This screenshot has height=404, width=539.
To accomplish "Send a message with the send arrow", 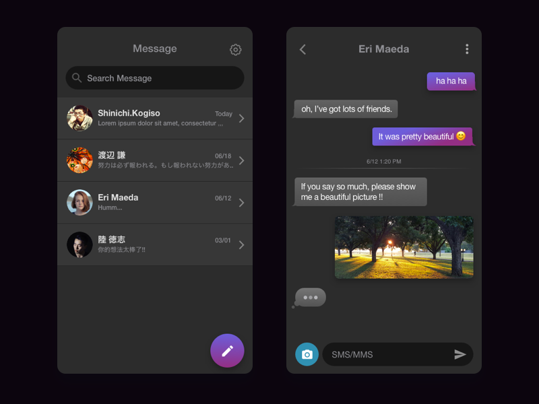I will pyautogui.click(x=460, y=353).
